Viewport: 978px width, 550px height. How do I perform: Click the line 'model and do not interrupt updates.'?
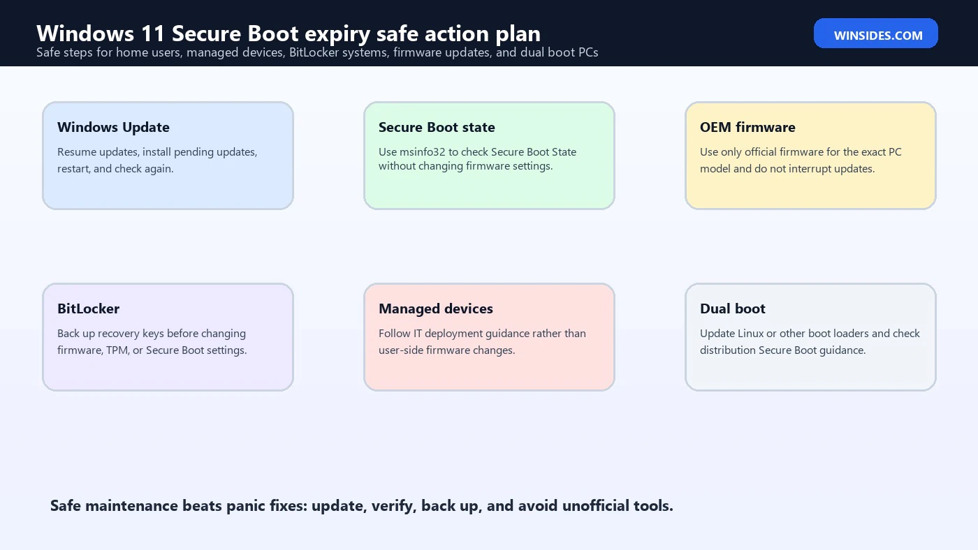click(787, 169)
